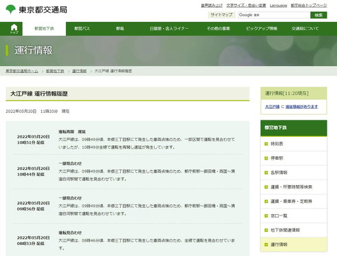Click the 運転再開 遅延 entry title
The height and width of the screenshot is (256, 337).
(72, 132)
